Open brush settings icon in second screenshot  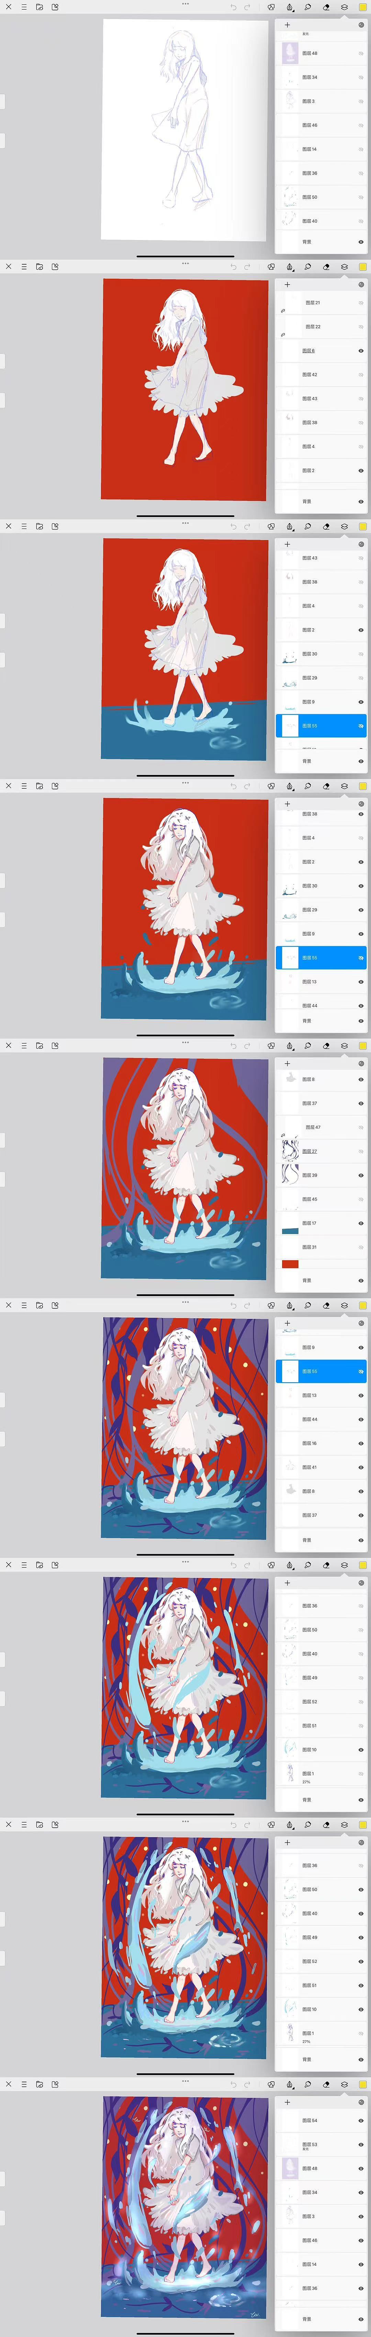271,267
